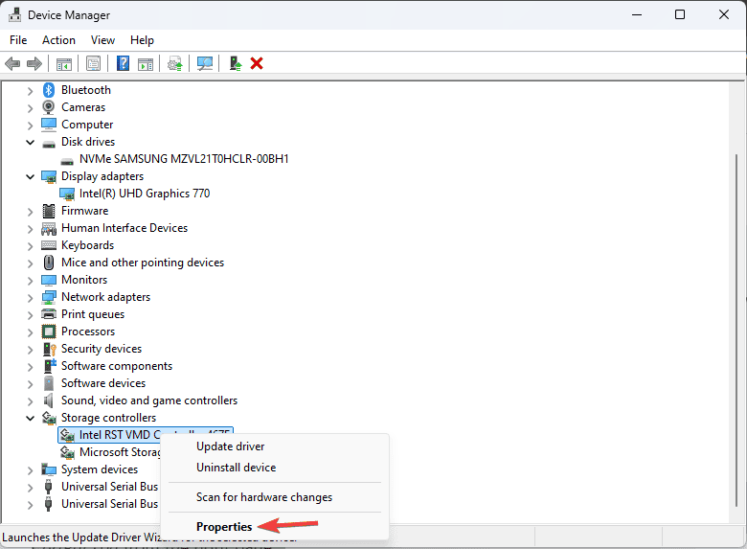Click the Monitors category icon

49,280
